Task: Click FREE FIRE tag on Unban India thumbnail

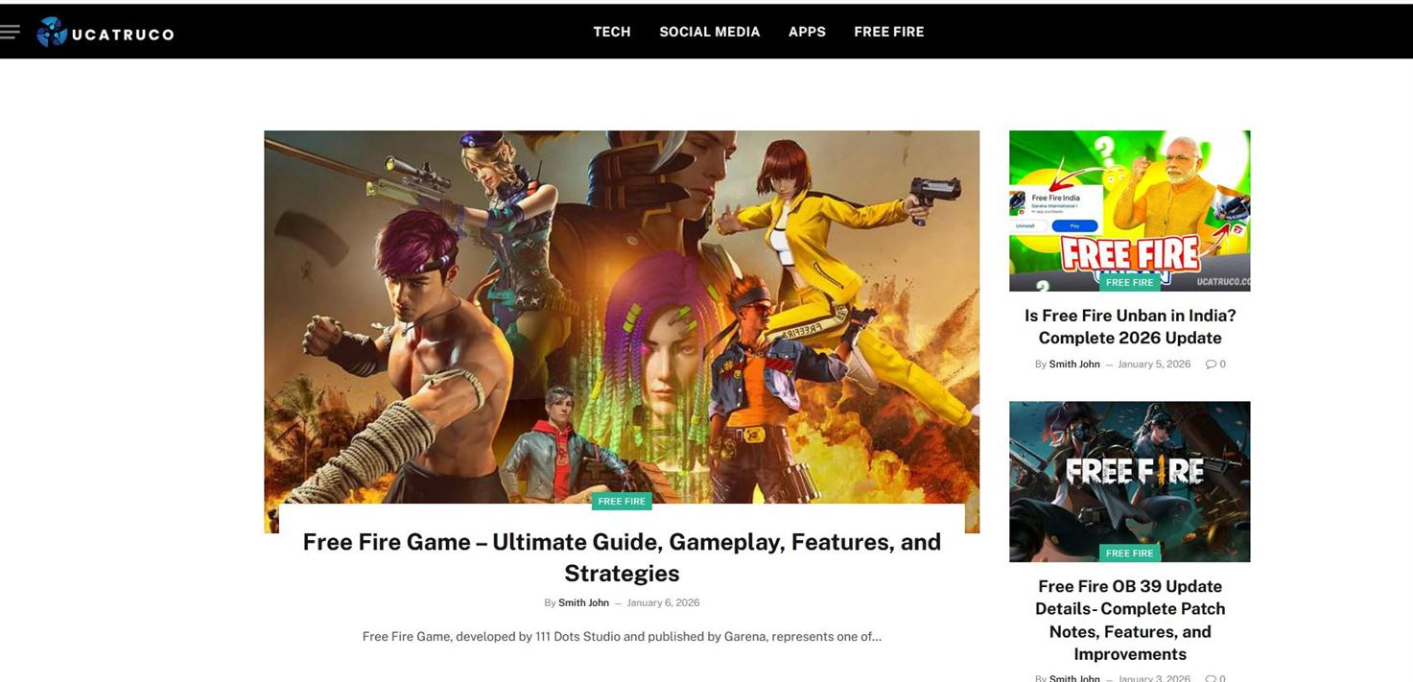Action: pos(1130,283)
